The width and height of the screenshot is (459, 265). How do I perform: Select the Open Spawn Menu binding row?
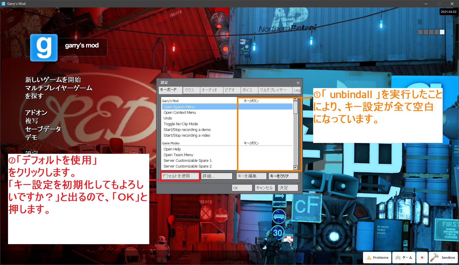point(227,107)
